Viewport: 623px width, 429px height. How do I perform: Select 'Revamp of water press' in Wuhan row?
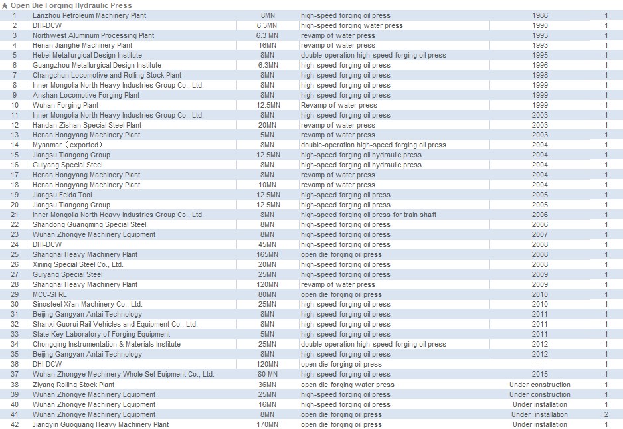tap(339, 105)
